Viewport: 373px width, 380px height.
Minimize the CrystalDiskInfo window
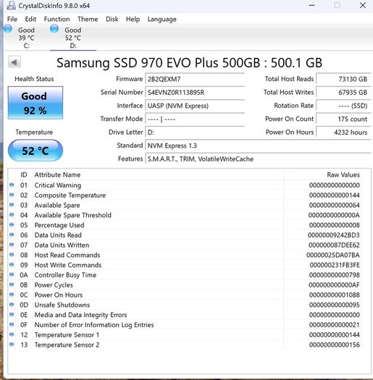[312, 5]
